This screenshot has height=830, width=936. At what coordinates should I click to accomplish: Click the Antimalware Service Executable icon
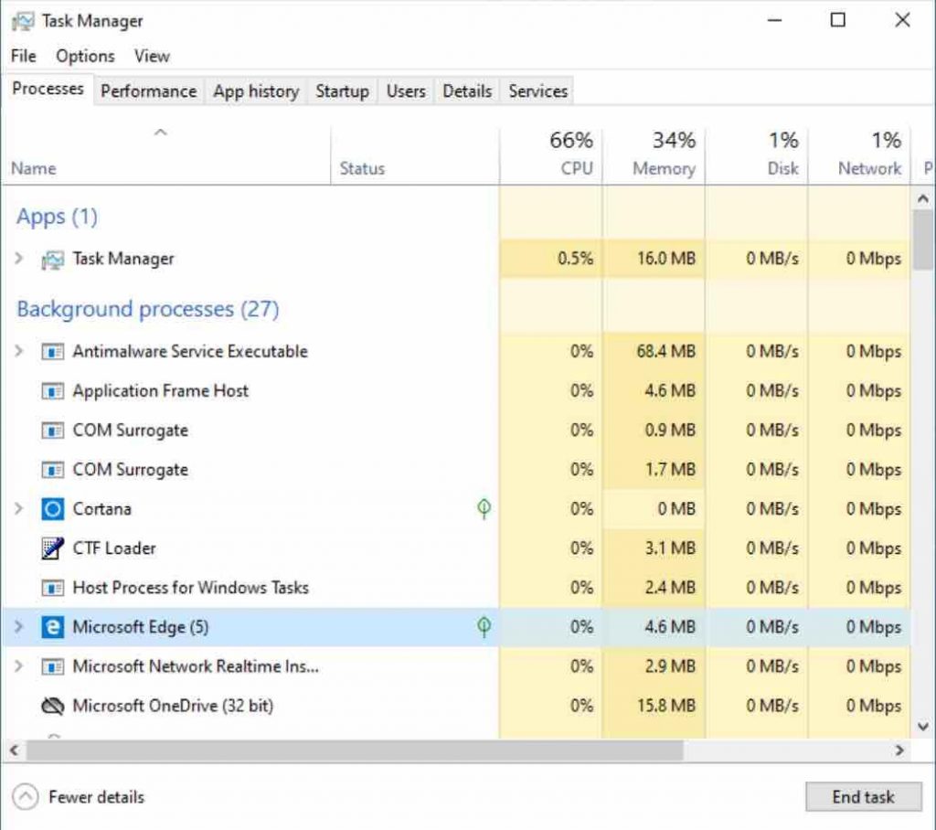click(53, 351)
